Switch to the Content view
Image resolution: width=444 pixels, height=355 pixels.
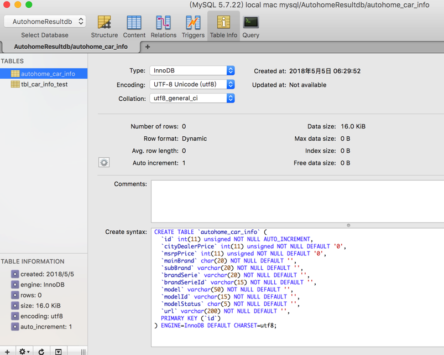pyautogui.click(x=134, y=26)
